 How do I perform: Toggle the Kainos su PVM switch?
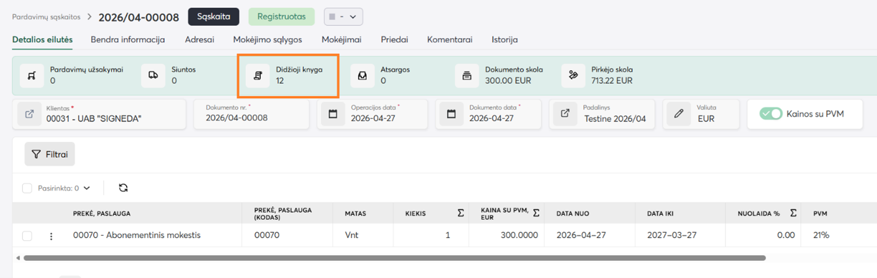tap(771, 114)
